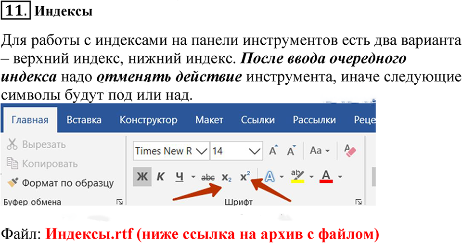462x243 pixels.
Task: Decrease font size with the smaller A icon
Action: pos(291,151)
